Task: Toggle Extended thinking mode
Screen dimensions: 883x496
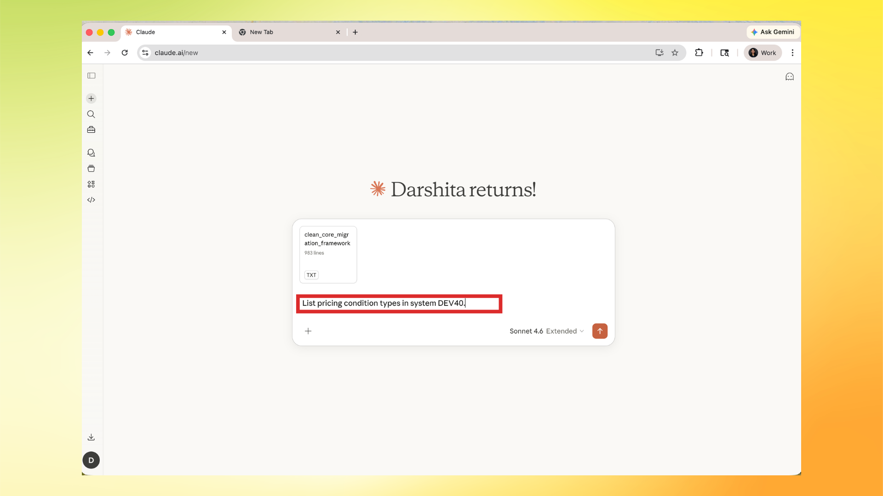Action: click(x=562, y=331)
